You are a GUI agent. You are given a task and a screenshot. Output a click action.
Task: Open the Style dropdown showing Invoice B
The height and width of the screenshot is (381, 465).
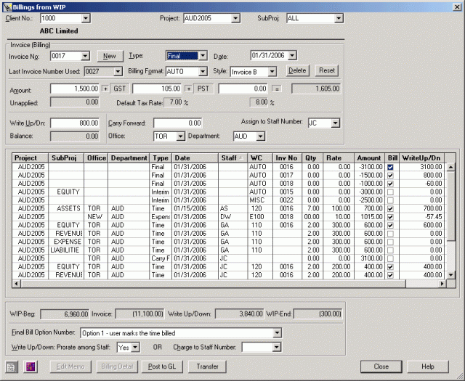coord(272,72)
